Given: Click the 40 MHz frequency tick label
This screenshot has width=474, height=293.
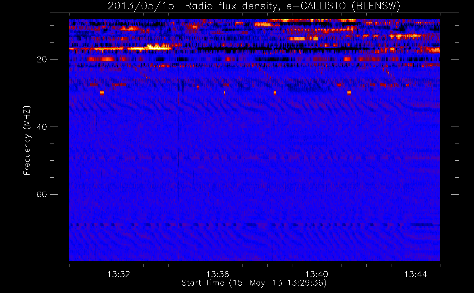Looking at the screenshot, I should pyautogui.click(x=42, y=127).
